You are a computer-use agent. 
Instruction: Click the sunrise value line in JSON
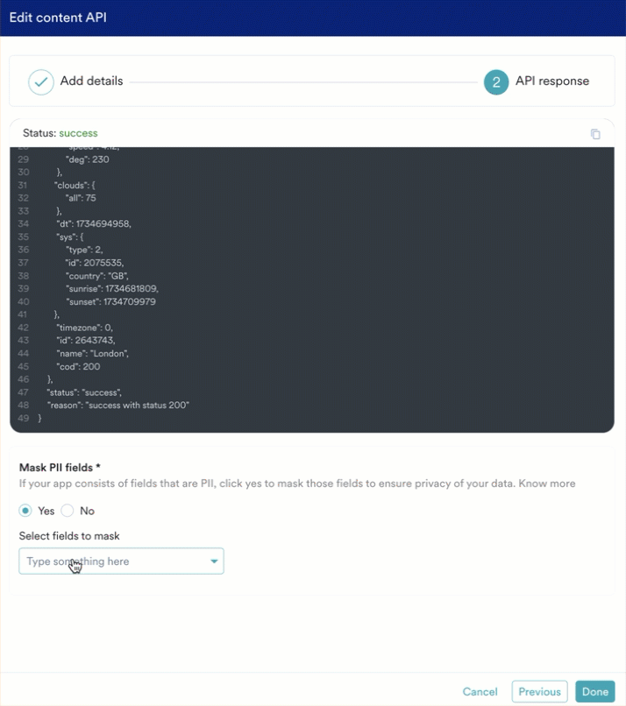tap(111, 288)
